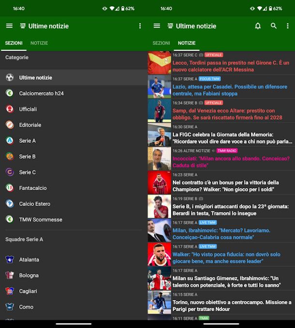Open Calcio Estero category
This screenshot has height=328, width=295.
coord(74,204)
